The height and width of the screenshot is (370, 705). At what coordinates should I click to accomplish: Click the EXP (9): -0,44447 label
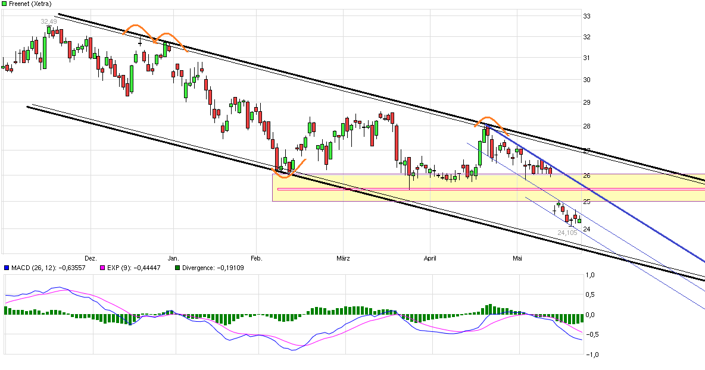pyautogui.click(x=133, y=268)
